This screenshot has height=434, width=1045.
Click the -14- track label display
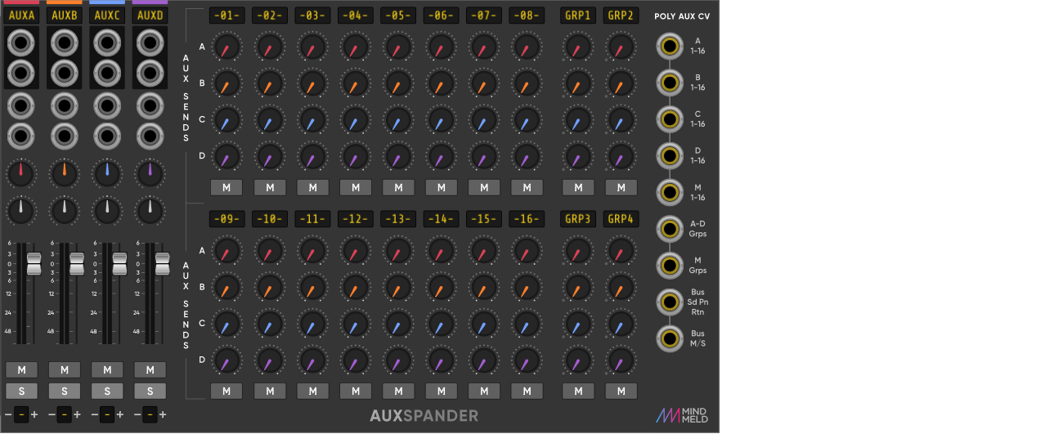tap(441, 219)
